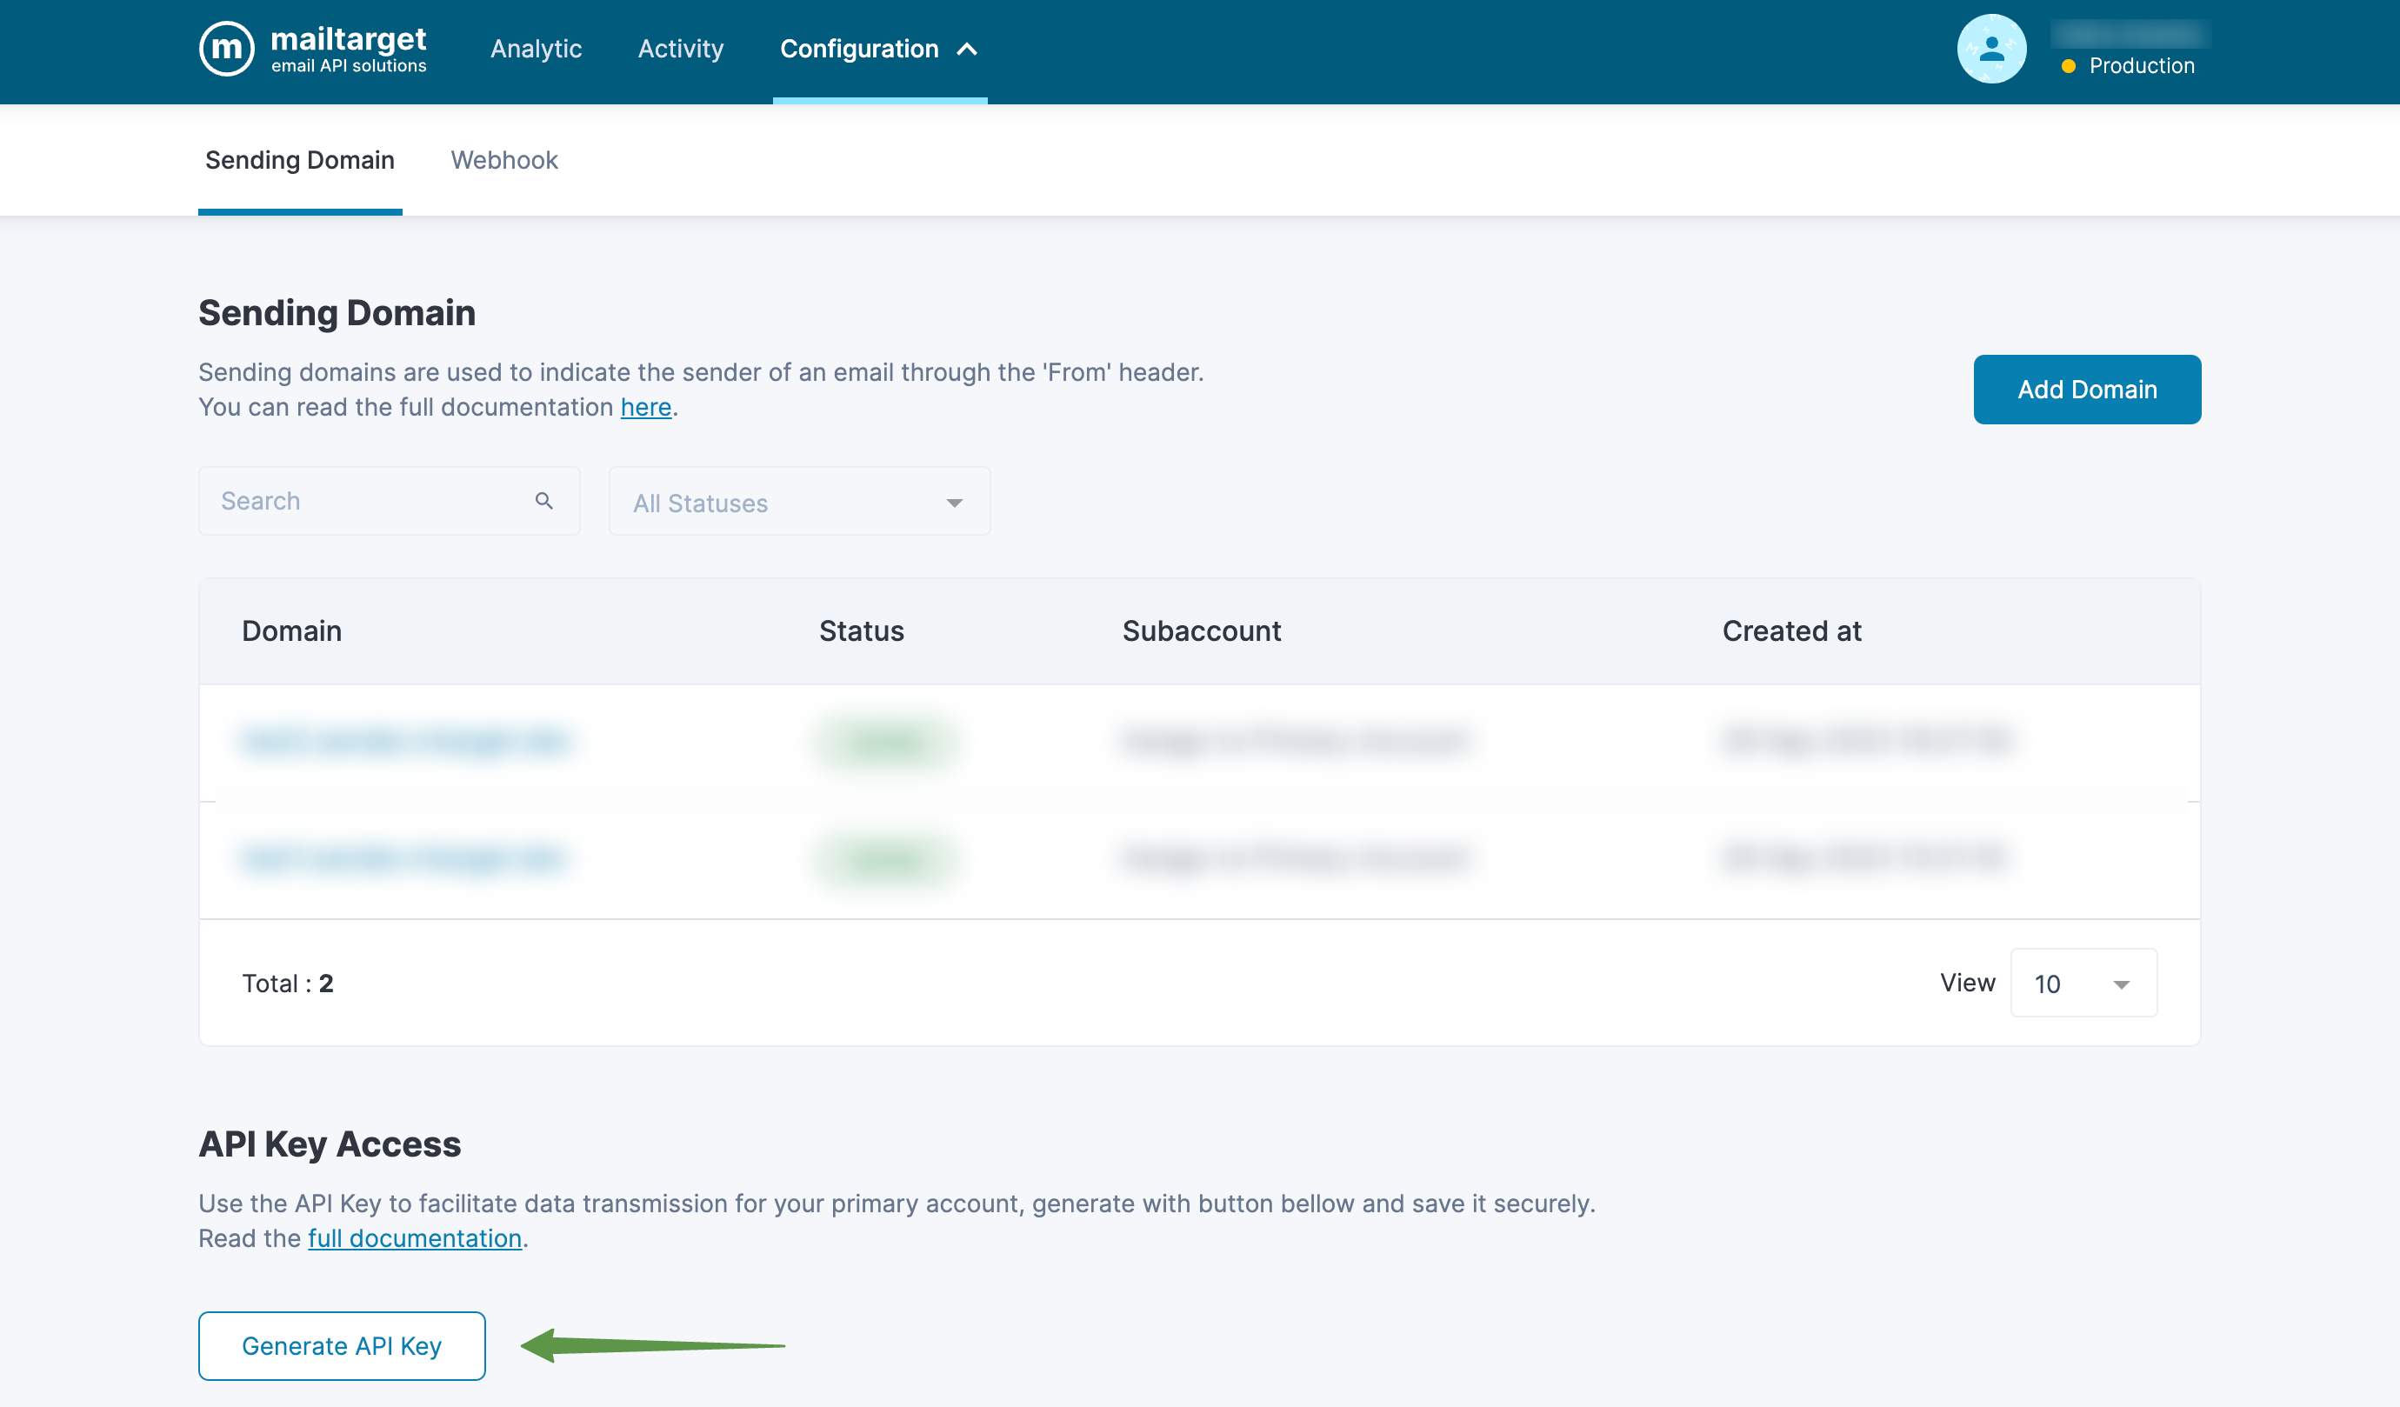This screenshot has width=2400, height=1407.
Task: Focus the domain Search input field
Action: pos(371,501)
